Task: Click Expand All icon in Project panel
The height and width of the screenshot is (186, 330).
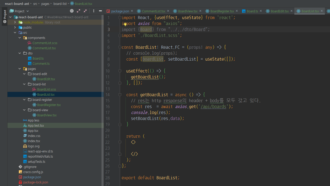Action: (x=78, y=11)
